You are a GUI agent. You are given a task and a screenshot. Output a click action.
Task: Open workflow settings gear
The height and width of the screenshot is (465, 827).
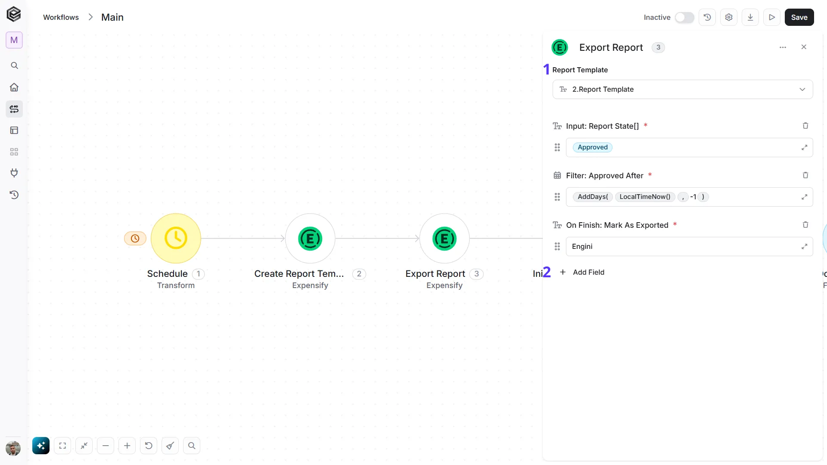(x=729, y=17)
